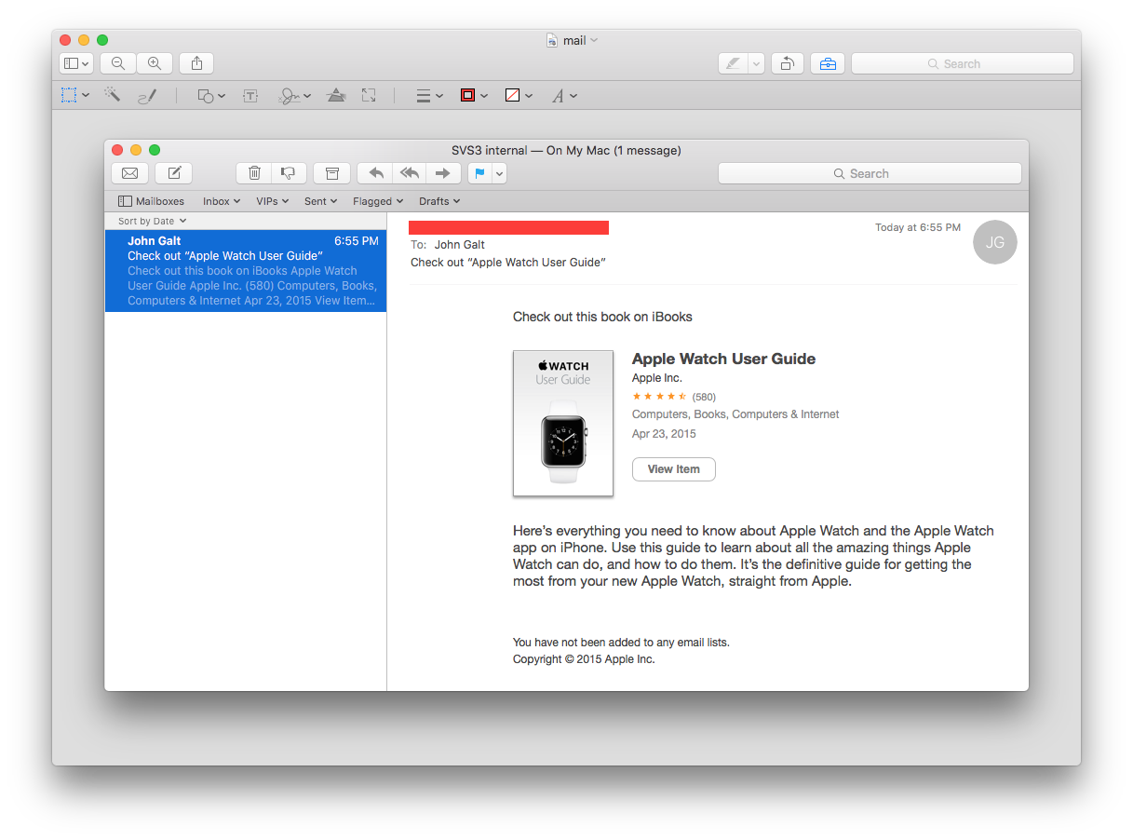Open Preview's Share button

point(196,63)
